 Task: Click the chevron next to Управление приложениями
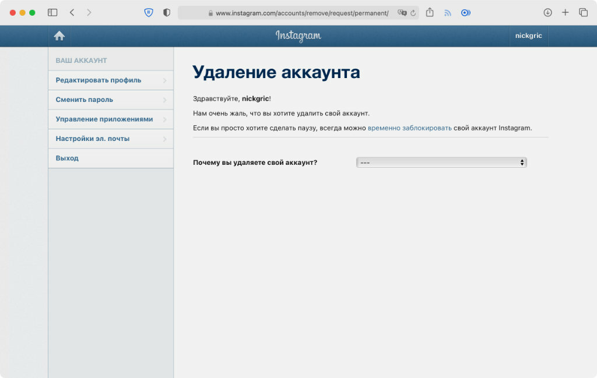tap(165, 119)
